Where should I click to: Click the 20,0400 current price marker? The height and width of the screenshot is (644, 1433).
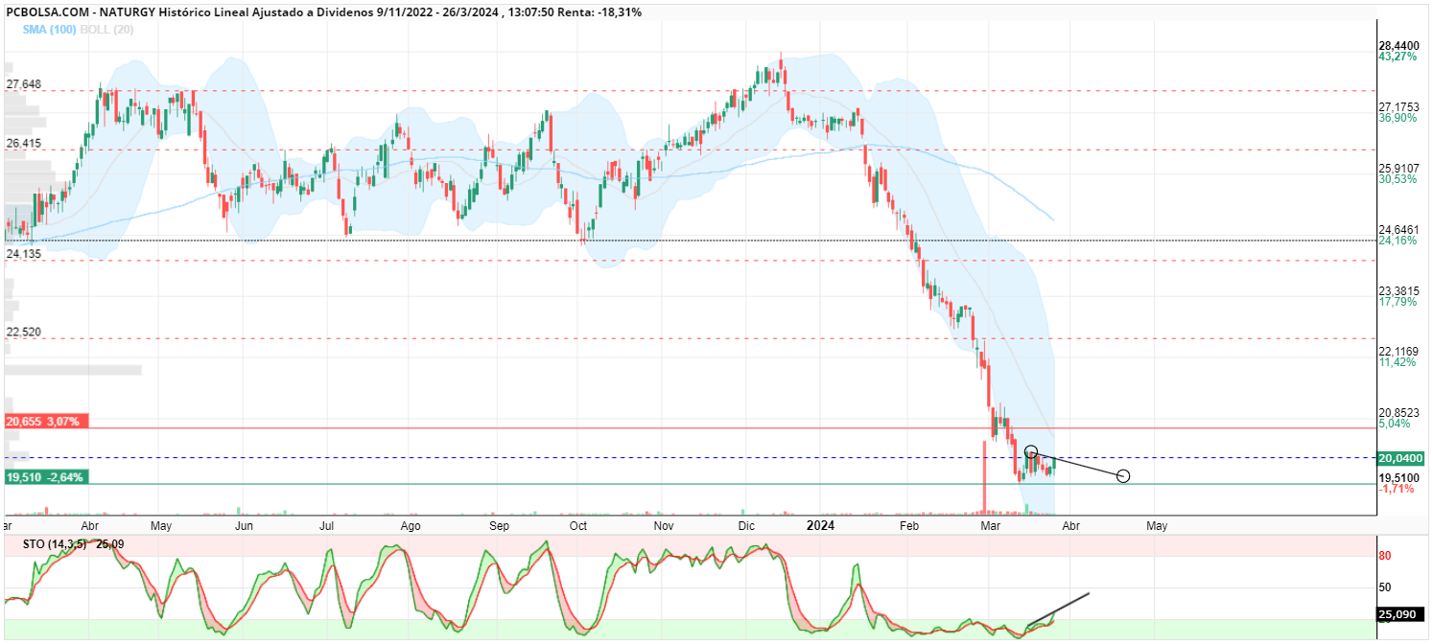point(1400,458)
